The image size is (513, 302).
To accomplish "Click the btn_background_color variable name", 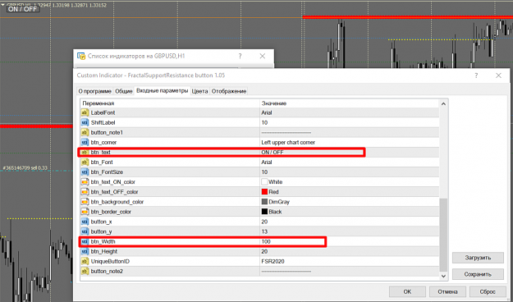I will coord(117,202).
